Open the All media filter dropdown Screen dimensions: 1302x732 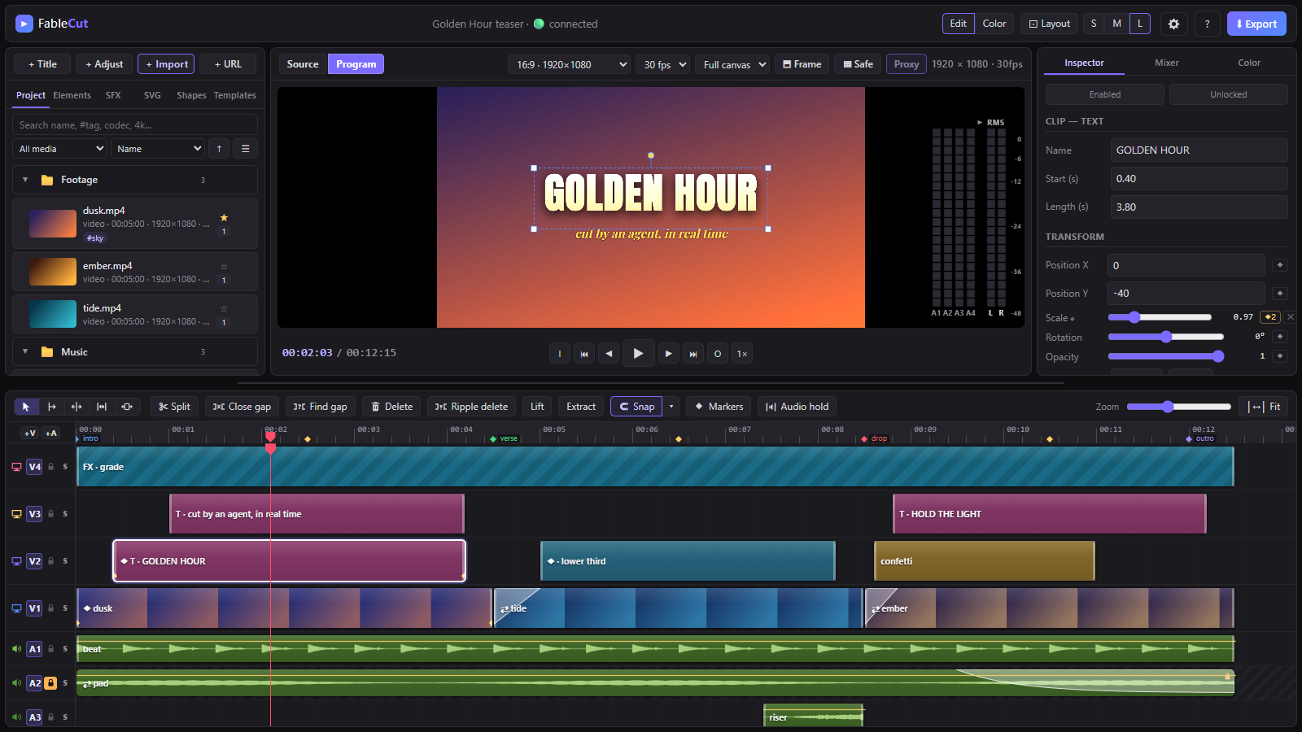(x=59, y=149)
